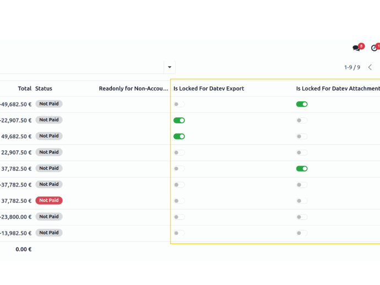This screenshot has width=380, height=285.
Task: Enable Datev Export lock for 22,907.50 € row
Action: [x=179, y=153]
